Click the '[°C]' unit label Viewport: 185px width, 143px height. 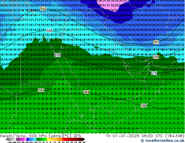point(67,136)
